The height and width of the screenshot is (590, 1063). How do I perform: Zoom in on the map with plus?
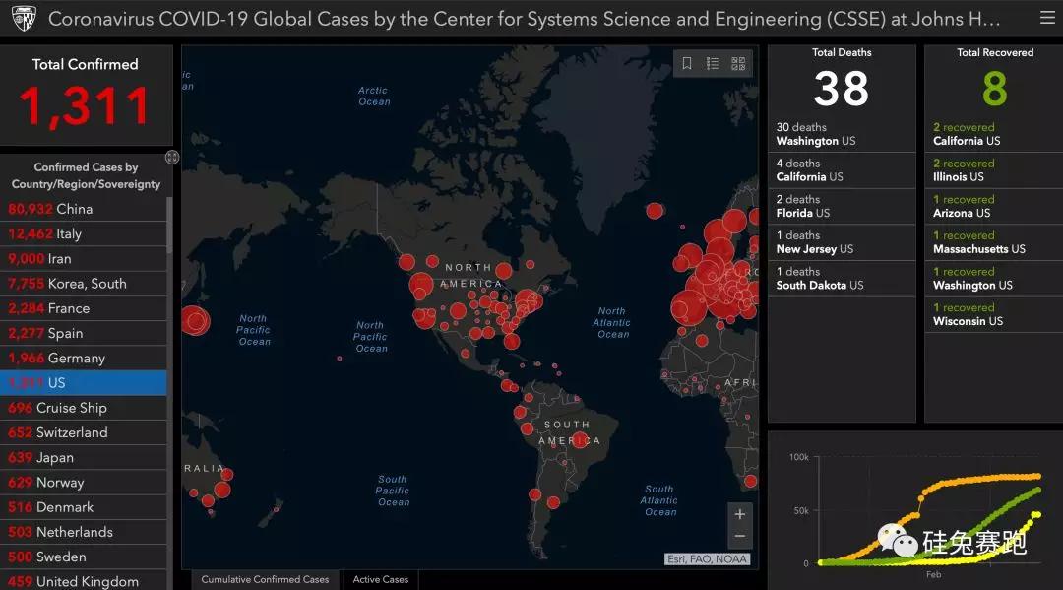tap(740, 514)
